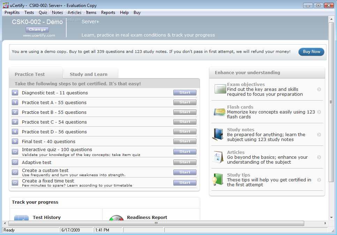Click the Track your progress heading
This screenshot has width=337, height=235.
tap(35, 202)
